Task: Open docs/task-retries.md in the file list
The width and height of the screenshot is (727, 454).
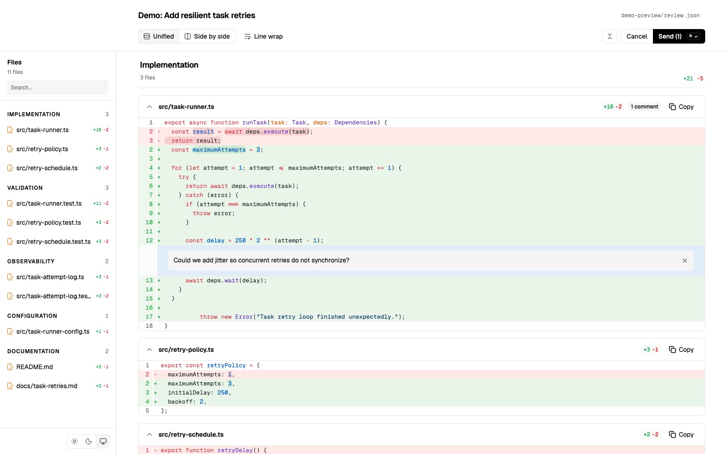Action: (x=58, y=386)
